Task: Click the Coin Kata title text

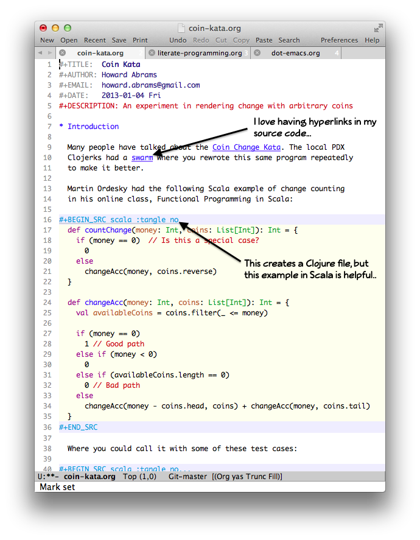Action: (121, 65)
